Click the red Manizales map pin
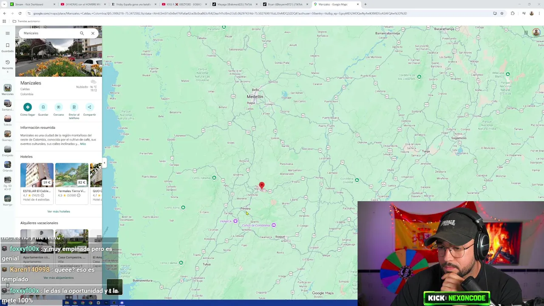Viewport: 544px width, 306px height. click(x=261, y=186)
